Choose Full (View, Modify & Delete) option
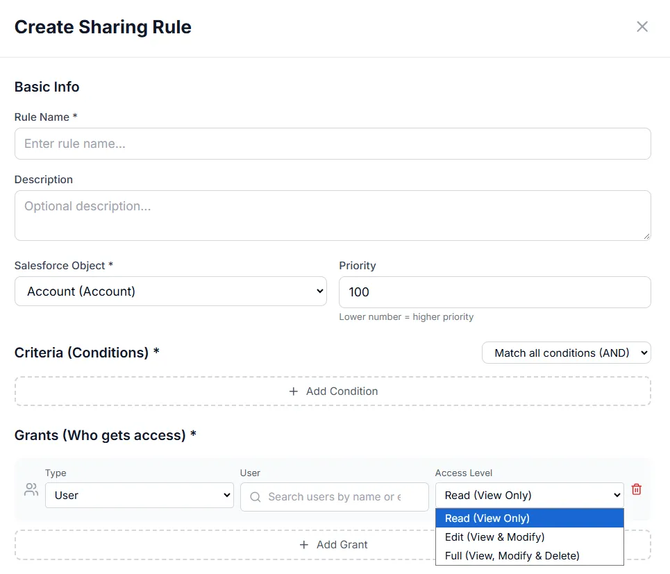The width and height of the screenshot is (670, 574). tap(530, 556)
